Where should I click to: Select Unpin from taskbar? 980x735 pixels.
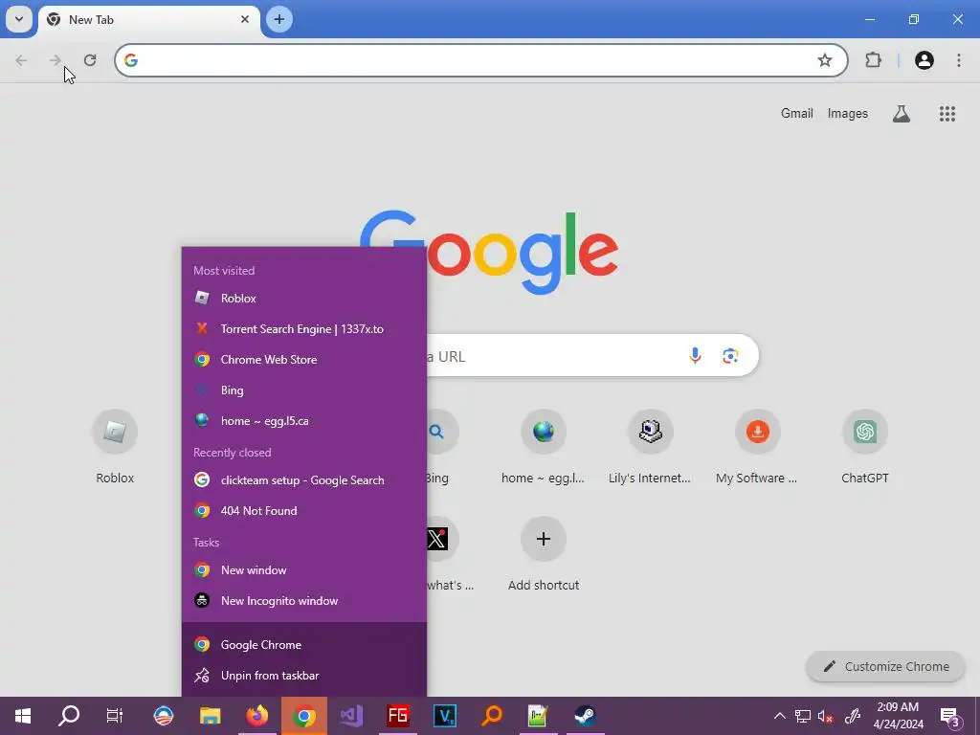coord(304,675)
